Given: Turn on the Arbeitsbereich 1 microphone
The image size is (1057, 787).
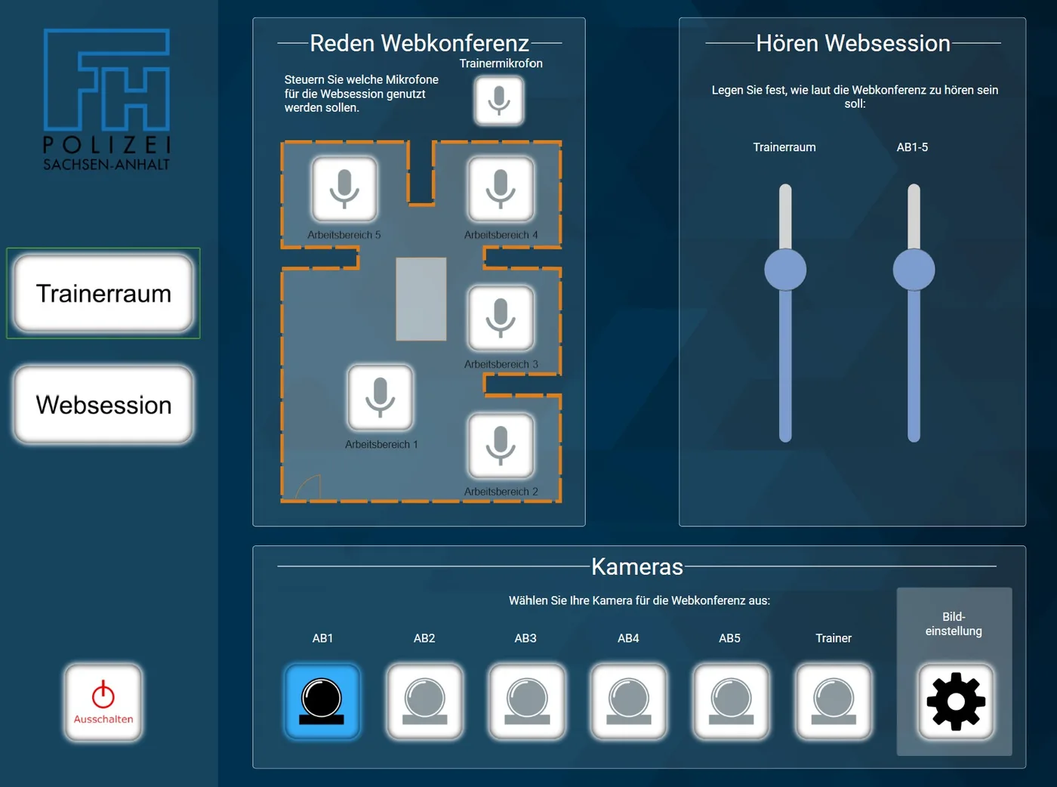Looking at the screenshot, I should click(x=380, y=398).
